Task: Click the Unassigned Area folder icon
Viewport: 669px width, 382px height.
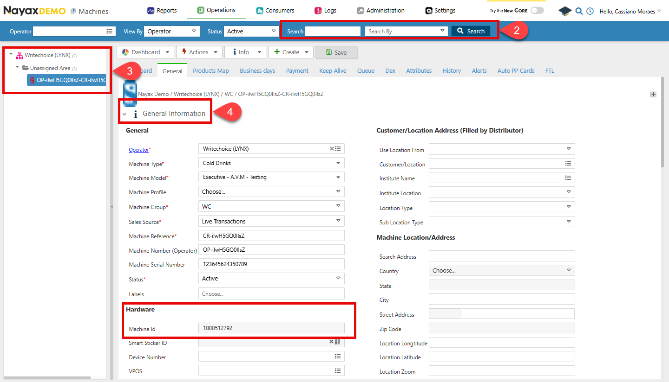Action: 26,68
